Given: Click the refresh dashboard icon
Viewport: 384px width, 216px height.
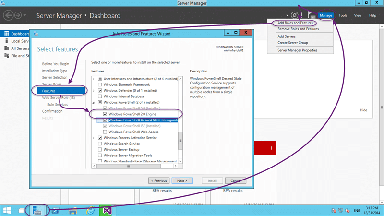Looking at the screenshot, I should coord(294,15).
